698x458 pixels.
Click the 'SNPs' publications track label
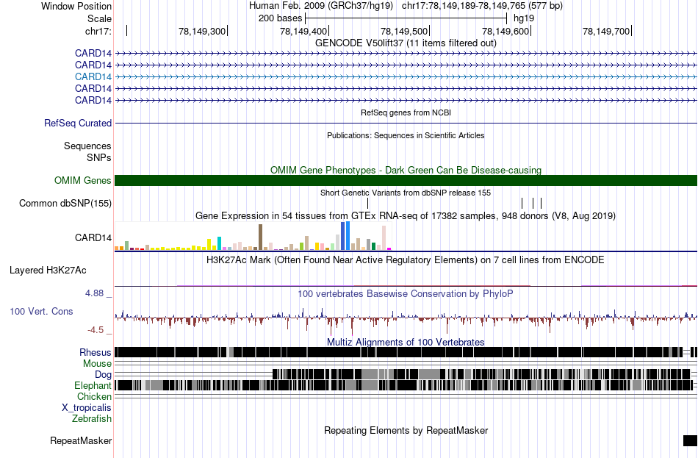[x=99, y=158]
